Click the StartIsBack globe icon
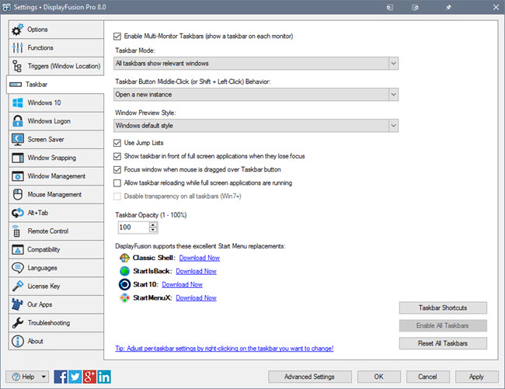The image size is (505, 389). click(x=124, y=271)
